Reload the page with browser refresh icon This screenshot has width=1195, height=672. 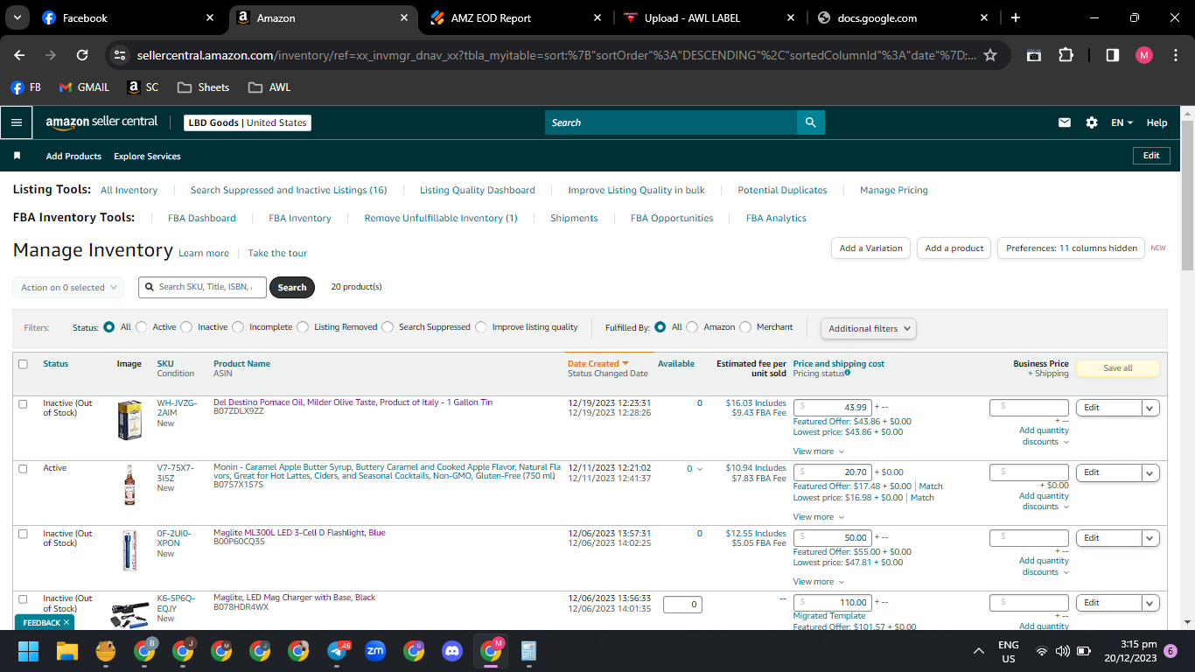[x=82, y=55]
